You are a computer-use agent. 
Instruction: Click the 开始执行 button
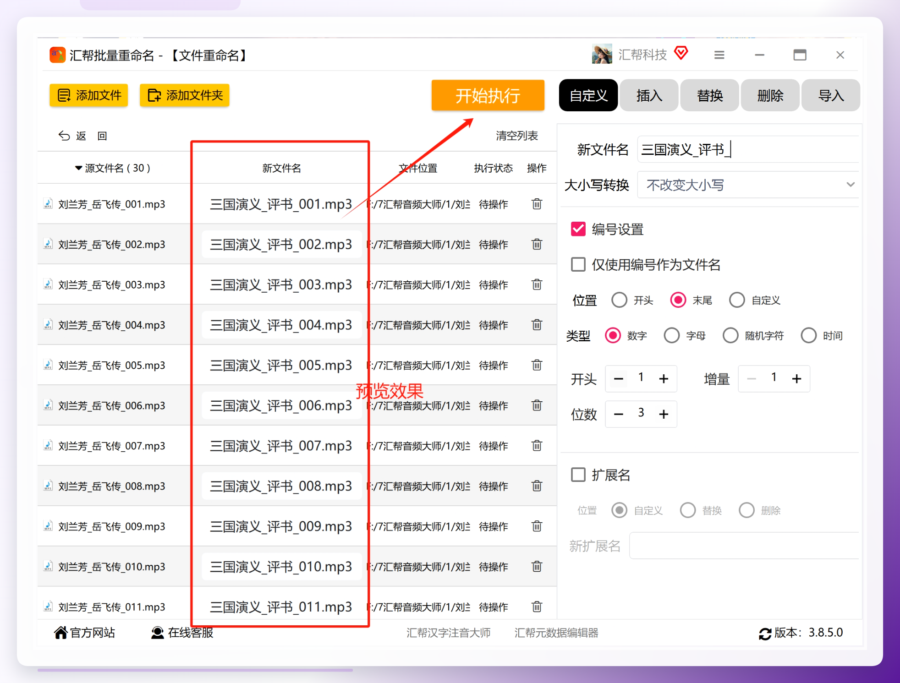click(488, 95)
